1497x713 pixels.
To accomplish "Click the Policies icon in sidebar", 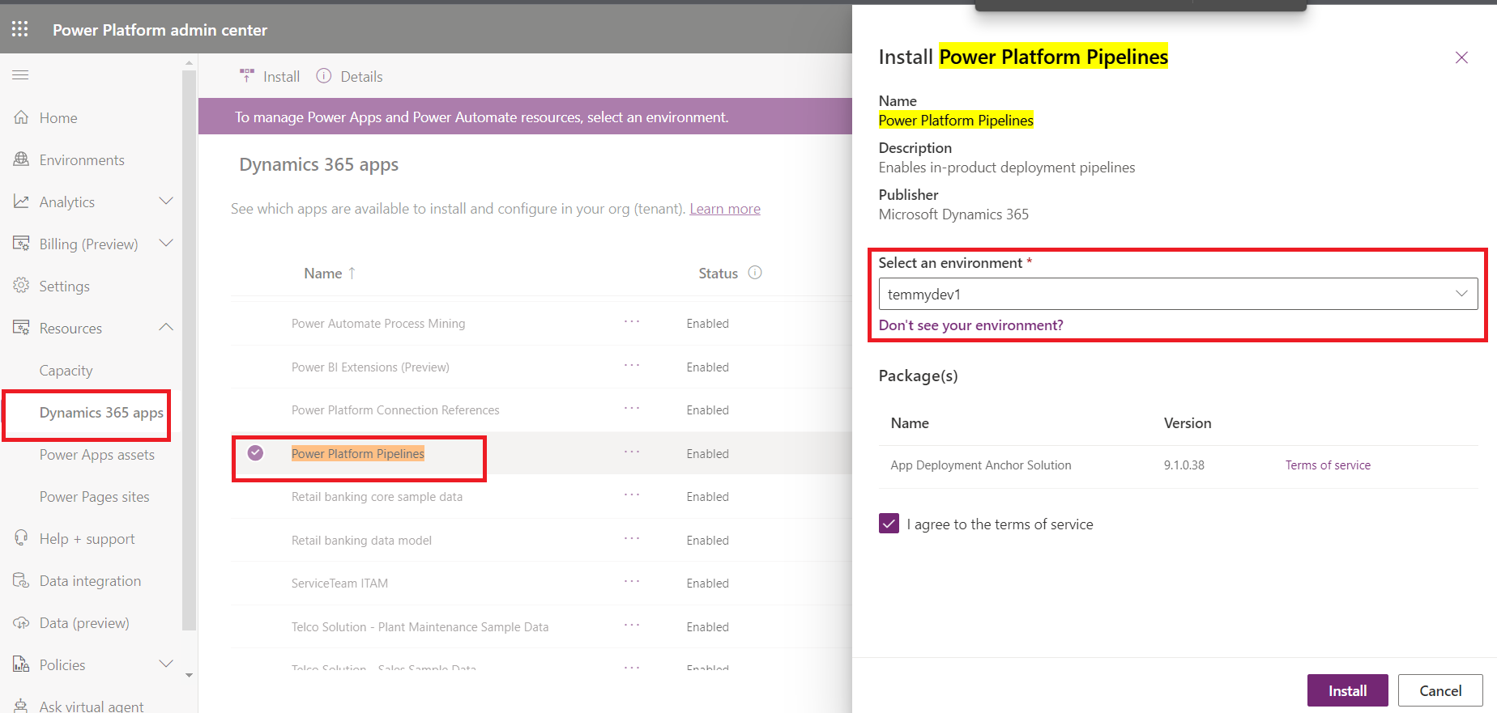I will click(22, 664).
